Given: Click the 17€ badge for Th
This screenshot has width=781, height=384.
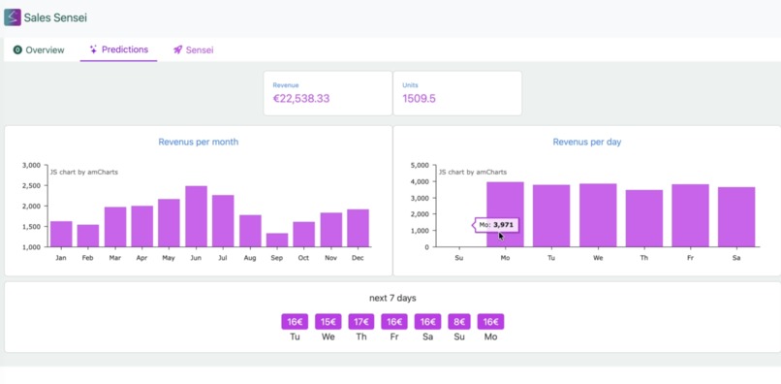Looking at the screenshot, I should click(361, 322).
